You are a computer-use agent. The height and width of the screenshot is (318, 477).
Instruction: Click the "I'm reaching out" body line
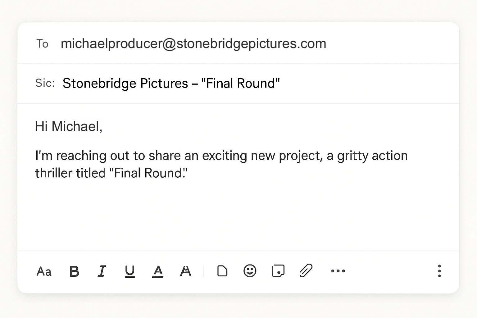221,156
